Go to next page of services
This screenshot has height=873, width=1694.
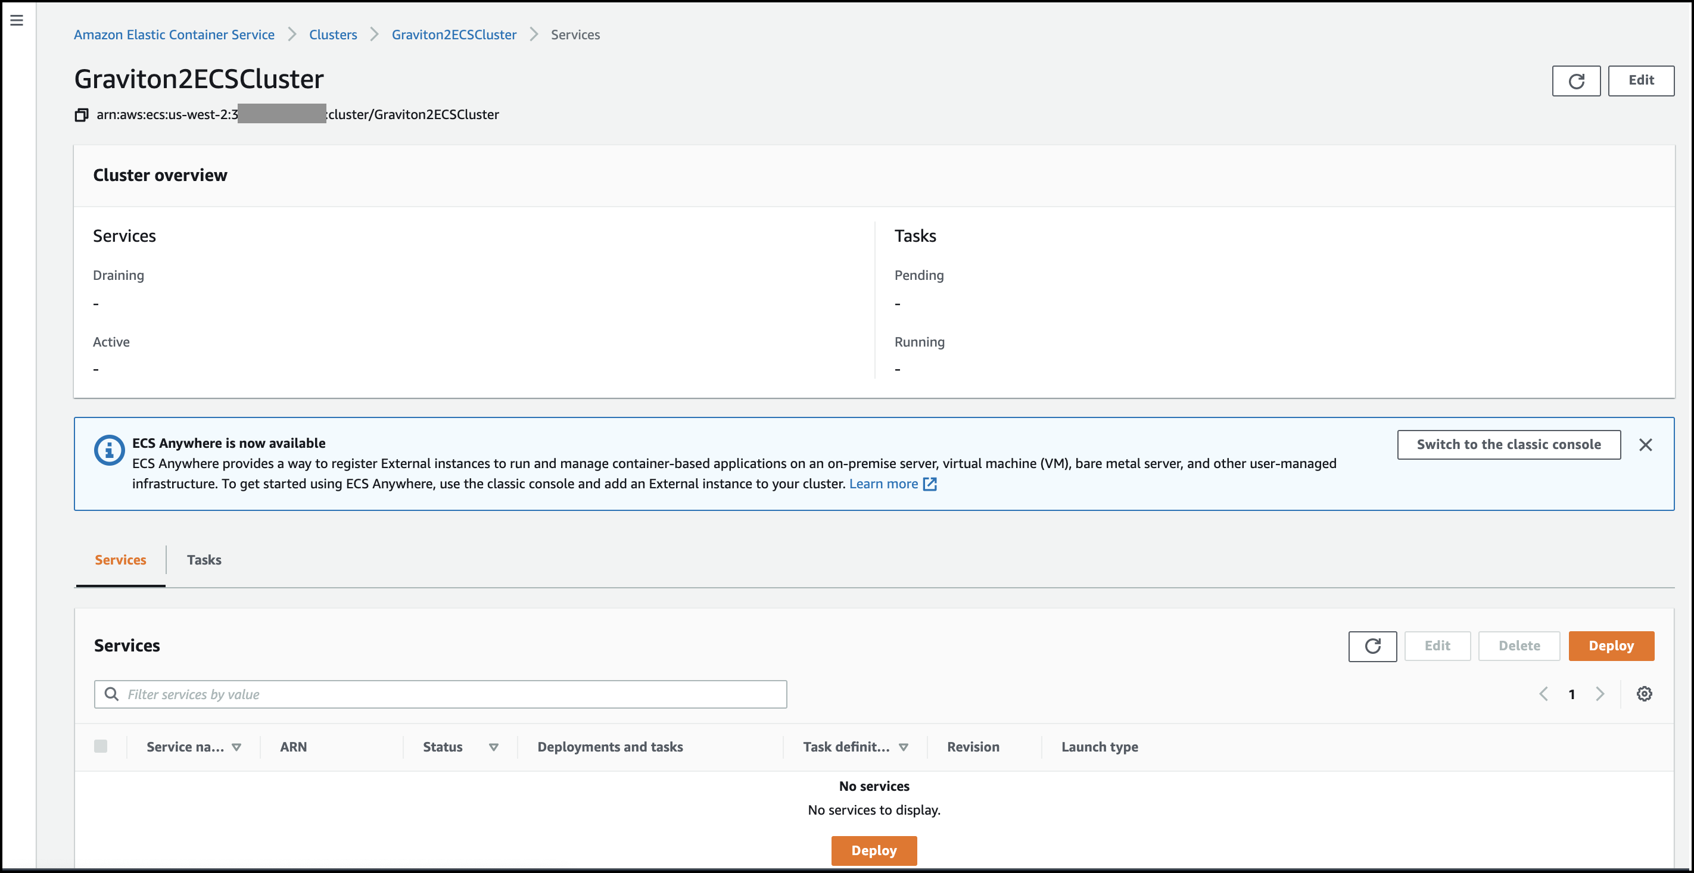1600,694
